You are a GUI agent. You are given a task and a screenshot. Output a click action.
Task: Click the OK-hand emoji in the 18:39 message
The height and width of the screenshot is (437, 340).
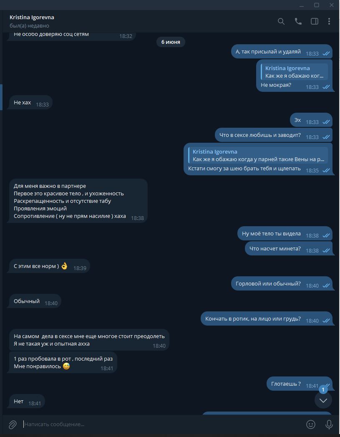pos(64,265)
